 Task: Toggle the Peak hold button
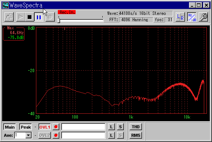pos(26,127)
